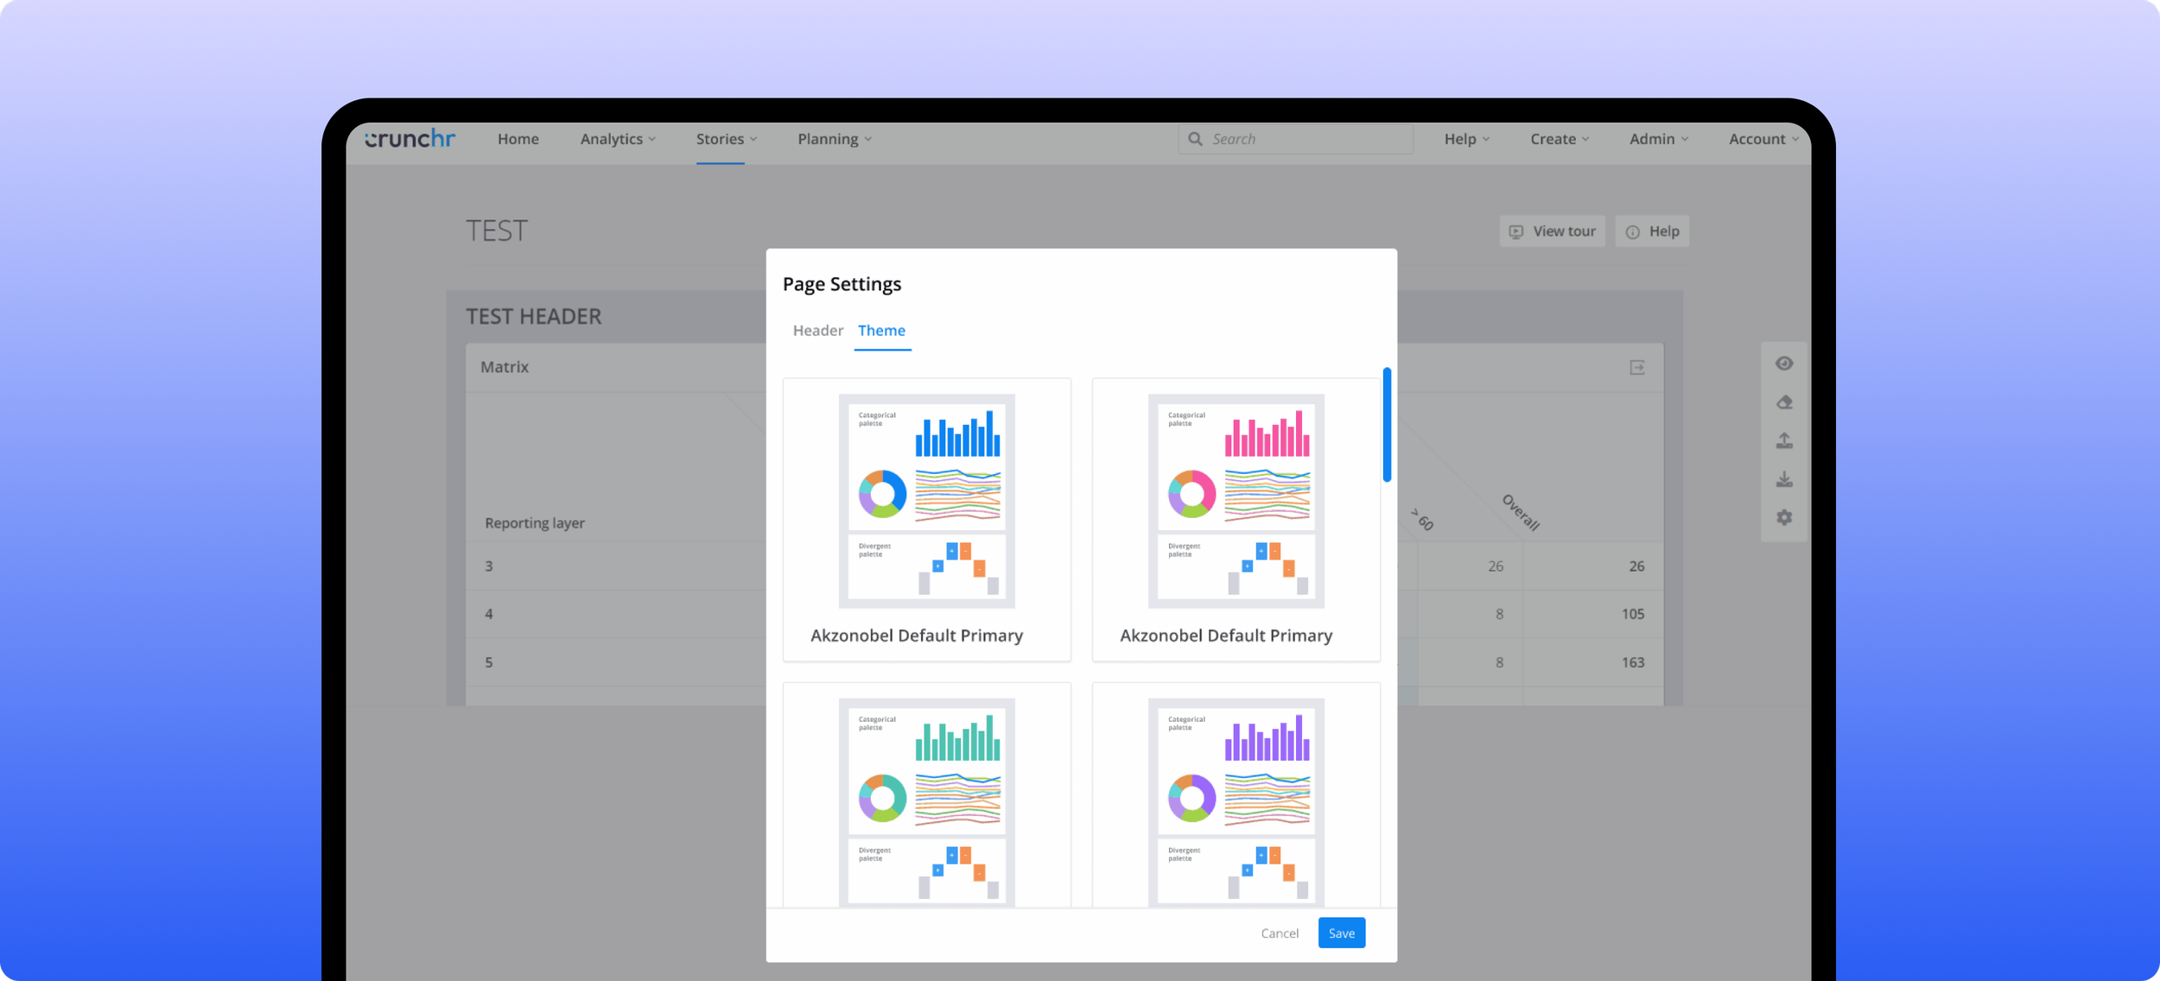Click the upload icon in right sidebar
Viewport: 2160px width, 981px height.
click(1784, 441)
